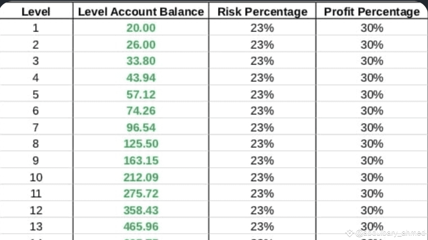The width and height of the screenshot is (428, 240).
Task: Click the 74.26 balance cell
Action: (x=141, y=111)
